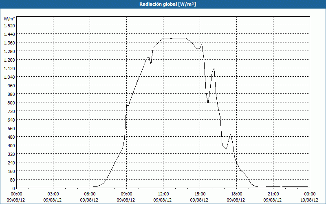Pick the 320 tick label
This screenshot has height=204, width=326.
11,154
